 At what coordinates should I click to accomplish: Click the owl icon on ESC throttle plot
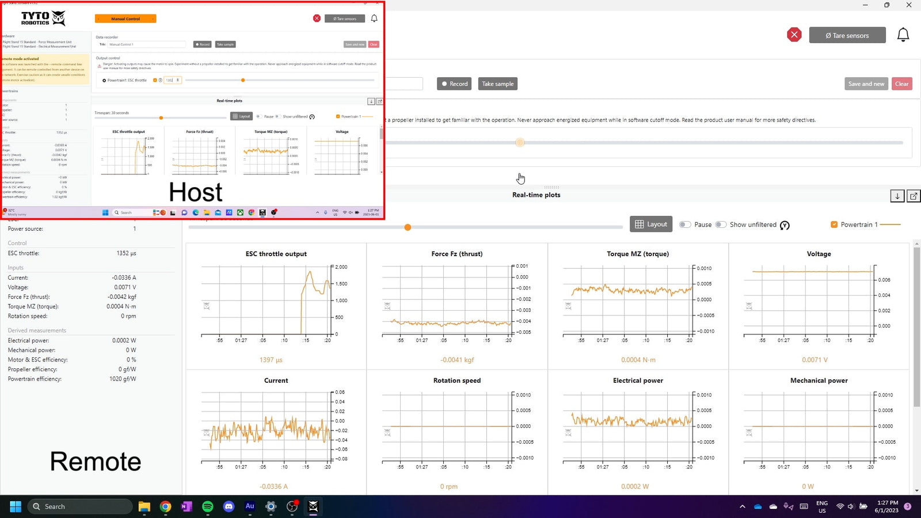click(206, 306)
